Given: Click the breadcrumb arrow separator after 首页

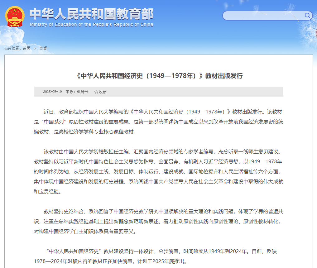Looking at the screenshot, I should tap(35, 48).
